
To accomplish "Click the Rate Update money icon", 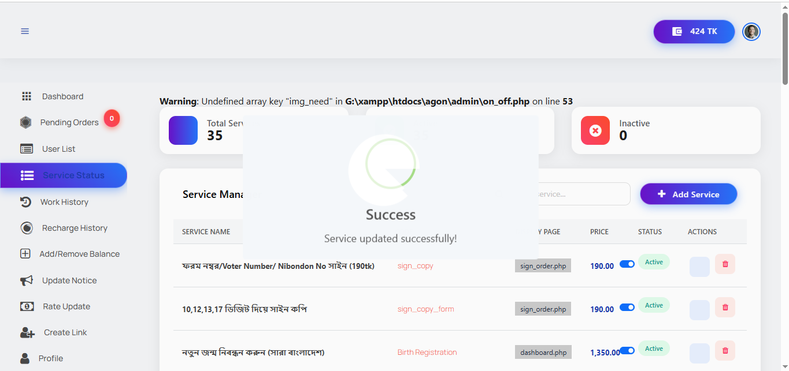I will (x=27, y=306).
